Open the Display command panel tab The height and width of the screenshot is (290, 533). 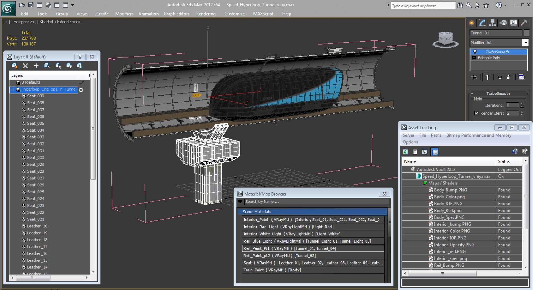(514, 23)
